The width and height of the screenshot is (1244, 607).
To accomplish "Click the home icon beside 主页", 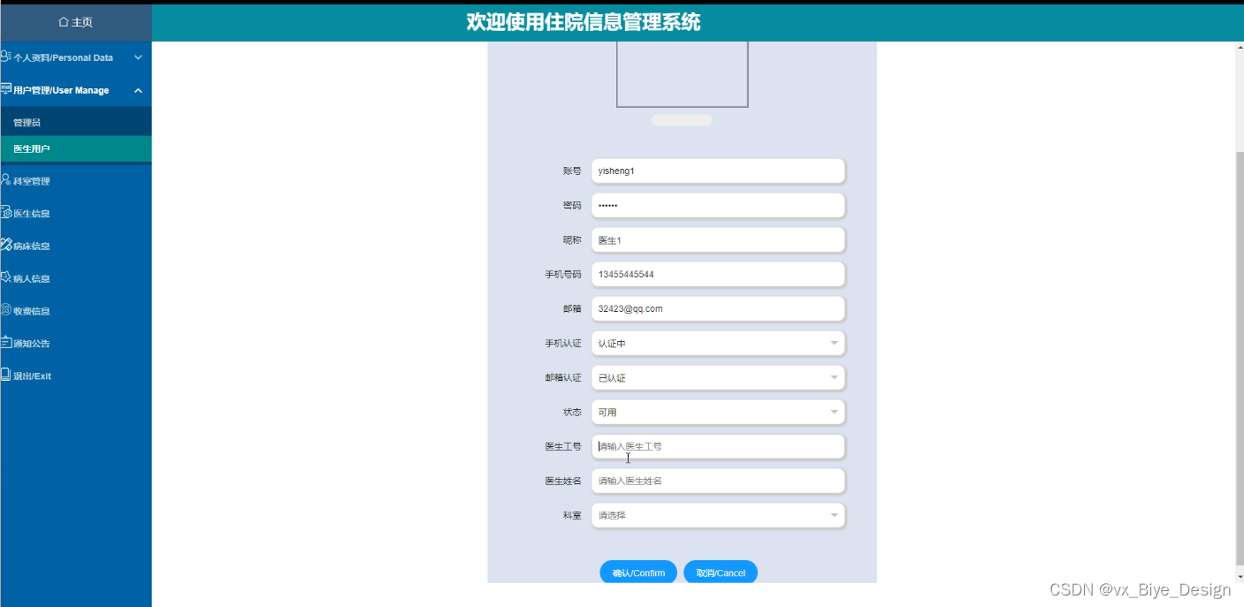I will click(x=63, y=22).
